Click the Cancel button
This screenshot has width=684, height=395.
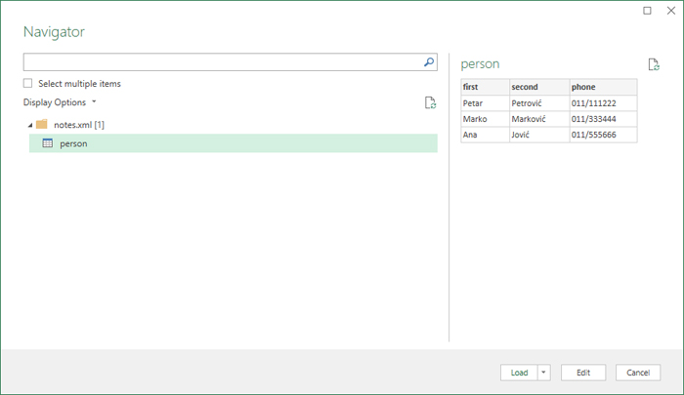(x=638, y=373)
